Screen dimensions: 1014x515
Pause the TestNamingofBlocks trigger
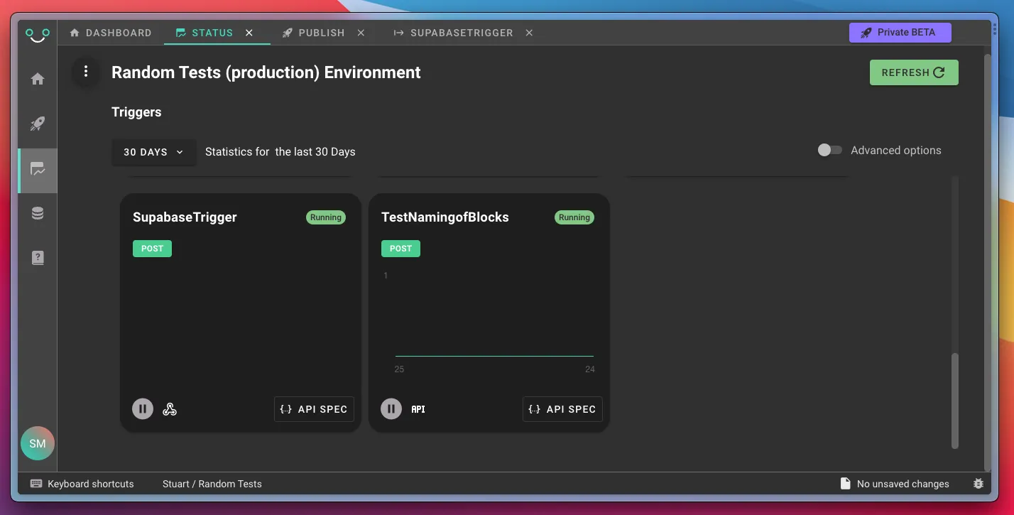pos(391,409)
